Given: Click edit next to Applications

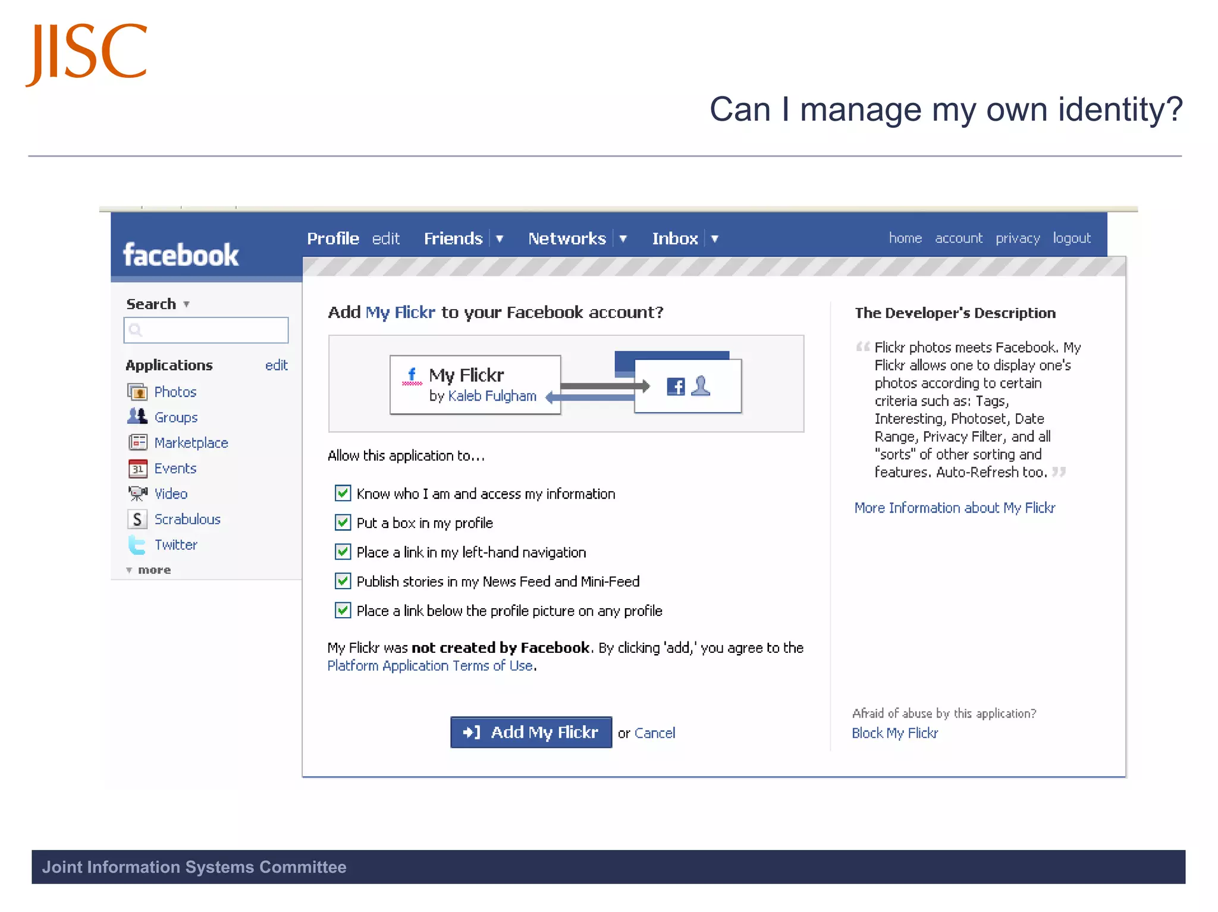Looking at the screenshot, I should coord(277,365).
